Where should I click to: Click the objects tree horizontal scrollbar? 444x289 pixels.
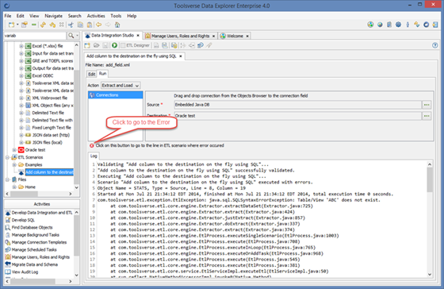[39, 194]
